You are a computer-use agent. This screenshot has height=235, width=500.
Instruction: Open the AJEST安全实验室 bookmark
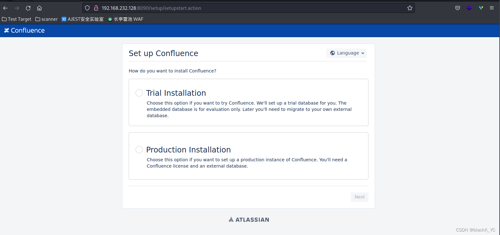[x=83, y=19]
